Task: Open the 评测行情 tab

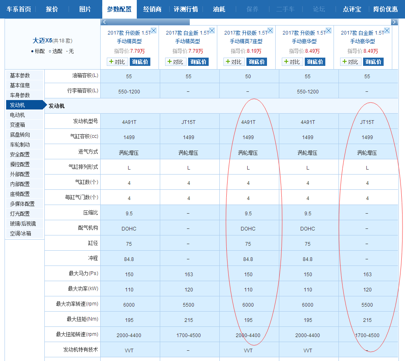Action: tap(186, 9)
